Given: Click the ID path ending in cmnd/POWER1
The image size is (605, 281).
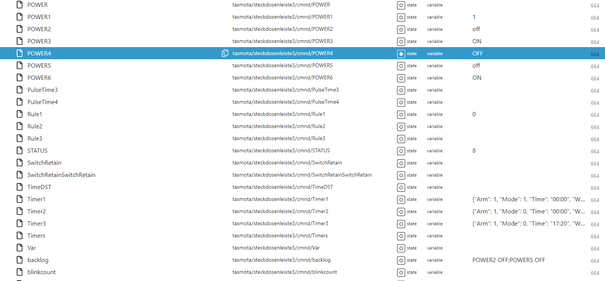Looking at the screenshot, I should click(x=283, y=17).
